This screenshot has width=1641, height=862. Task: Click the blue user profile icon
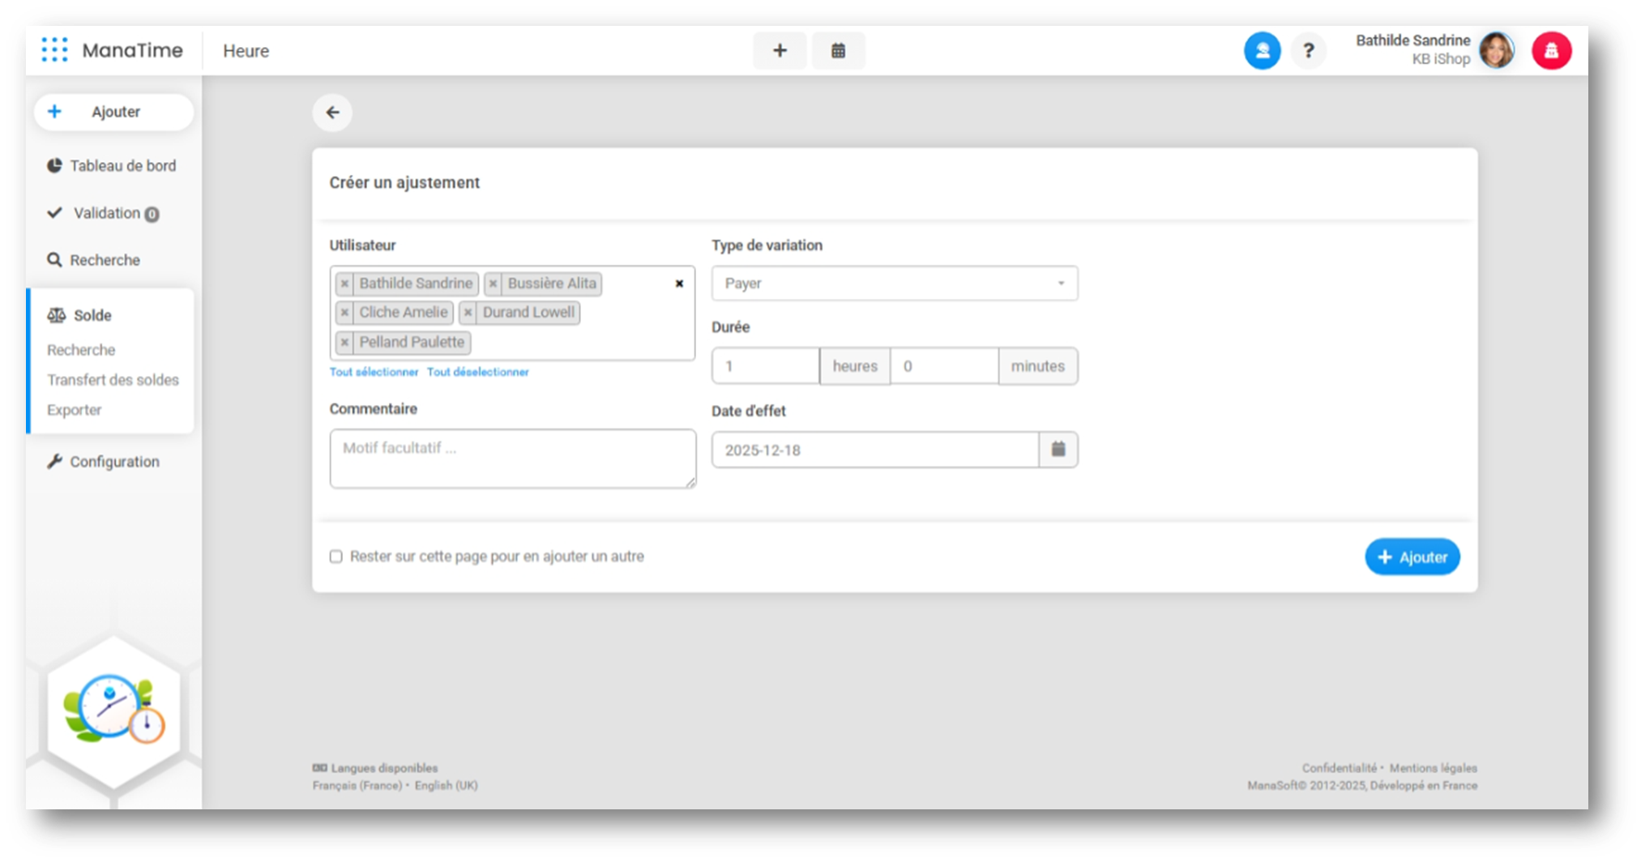coord(1262,51)
